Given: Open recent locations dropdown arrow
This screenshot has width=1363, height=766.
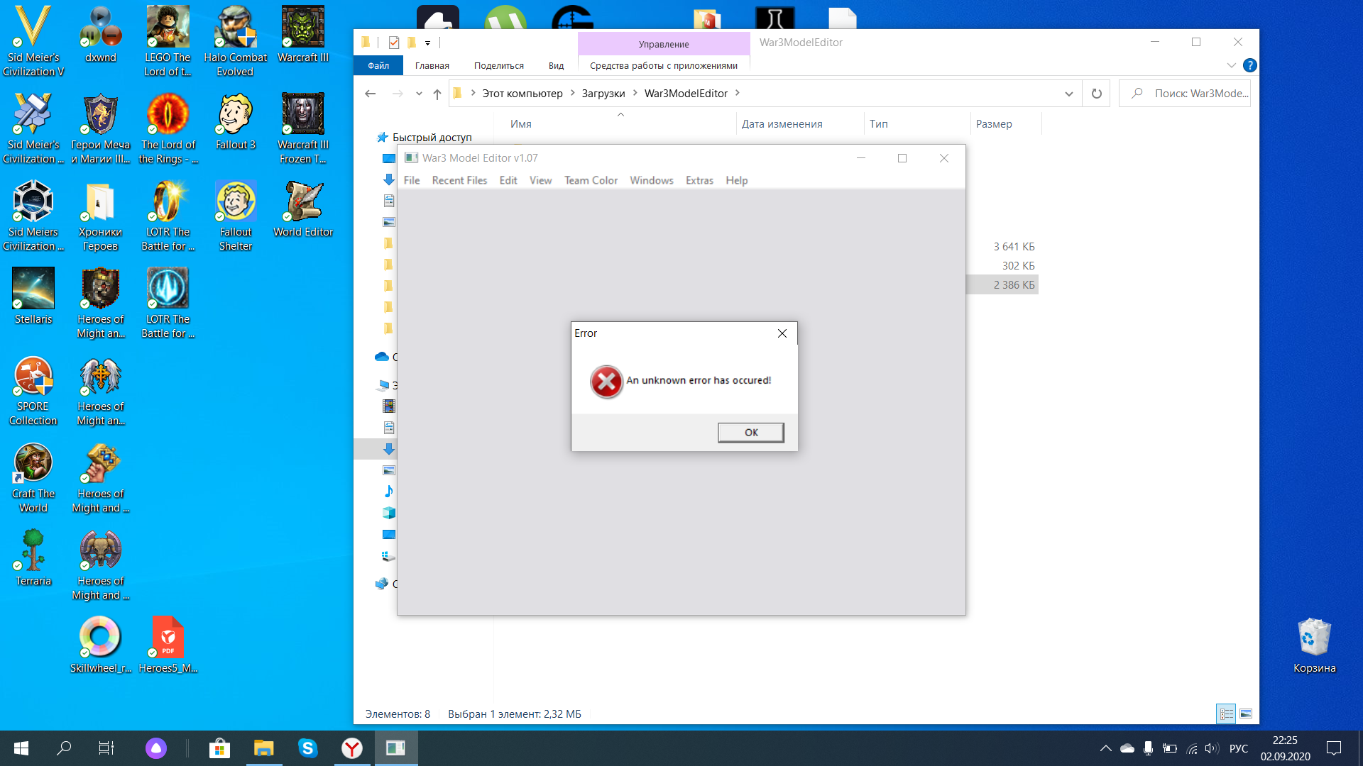Looking at the screenshot, I should [419, 94].
